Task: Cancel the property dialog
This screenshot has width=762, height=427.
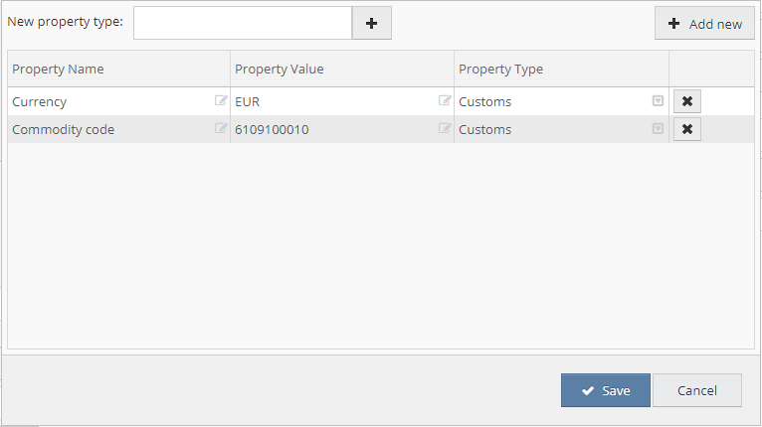Action: [696, 390]
